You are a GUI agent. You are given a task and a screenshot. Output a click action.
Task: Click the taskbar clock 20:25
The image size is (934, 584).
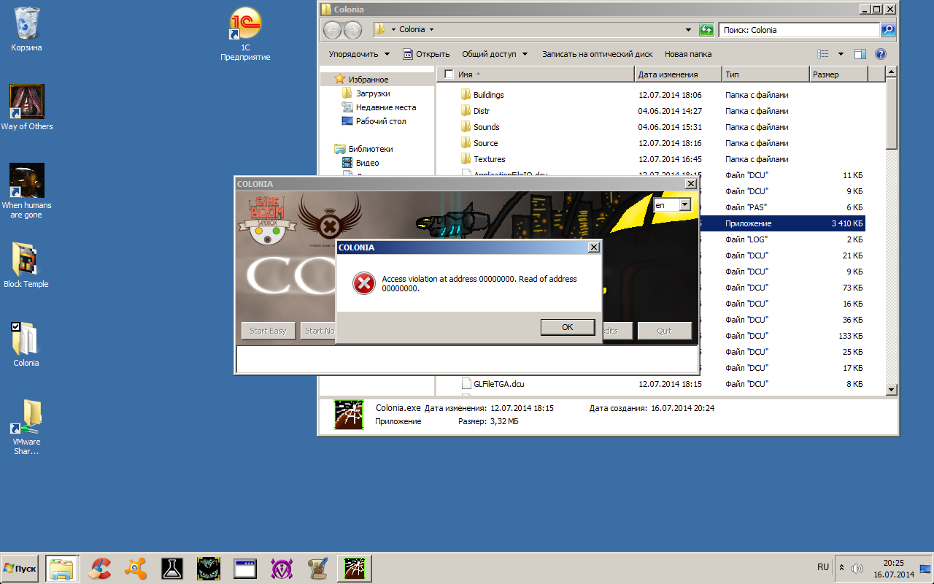tap(893, 568)
